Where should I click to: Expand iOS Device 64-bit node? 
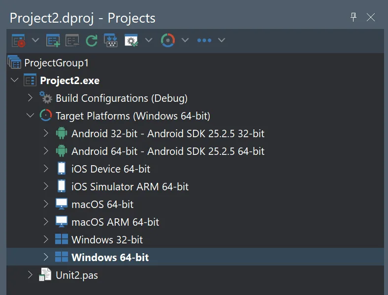[46, 169]
